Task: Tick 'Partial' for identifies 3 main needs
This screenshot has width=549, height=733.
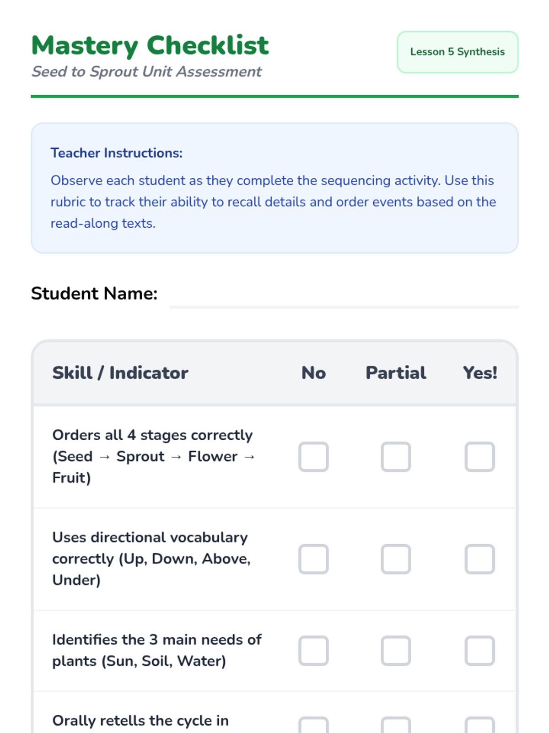Action: click(x=396, y=651)
